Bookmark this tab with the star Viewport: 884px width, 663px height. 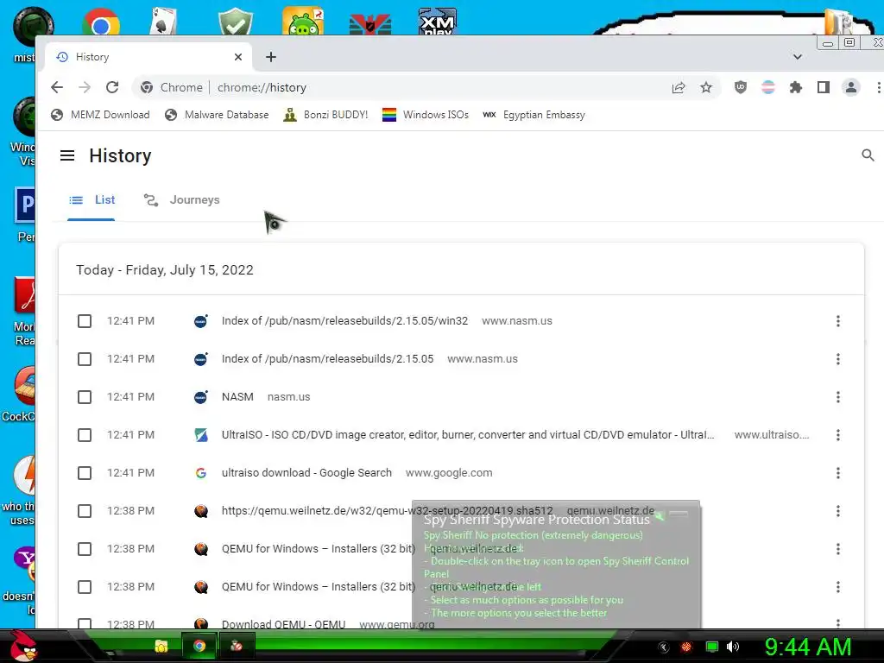(x=706, y=87)
